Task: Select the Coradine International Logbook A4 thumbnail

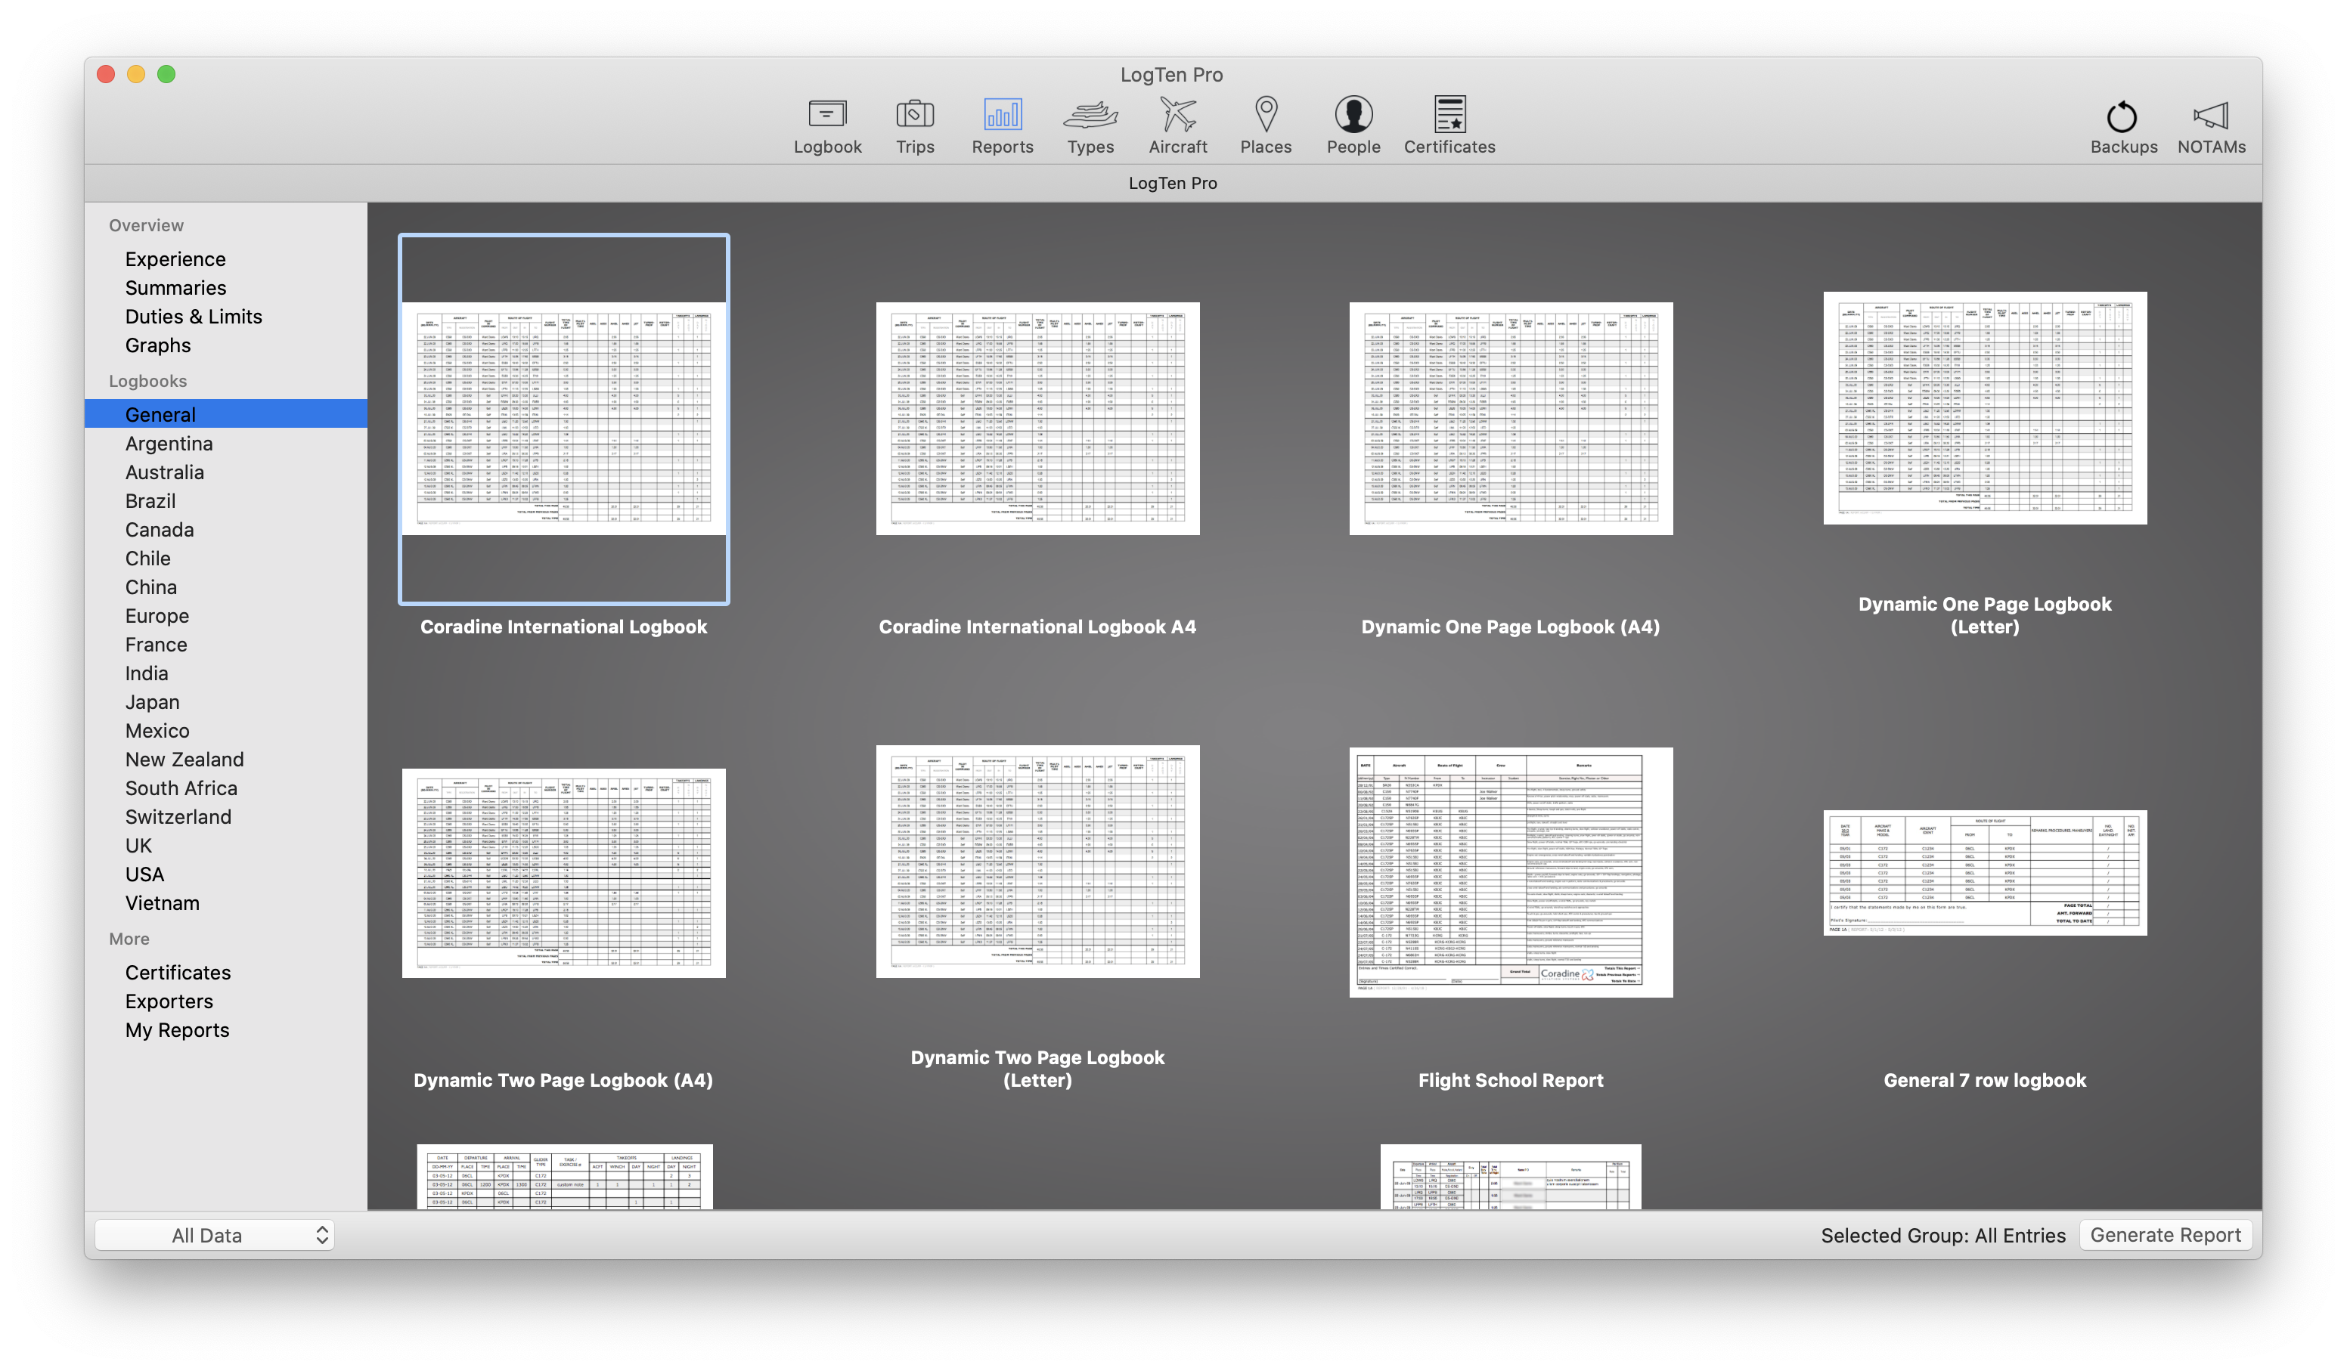Action: [x=1037, y=419]
